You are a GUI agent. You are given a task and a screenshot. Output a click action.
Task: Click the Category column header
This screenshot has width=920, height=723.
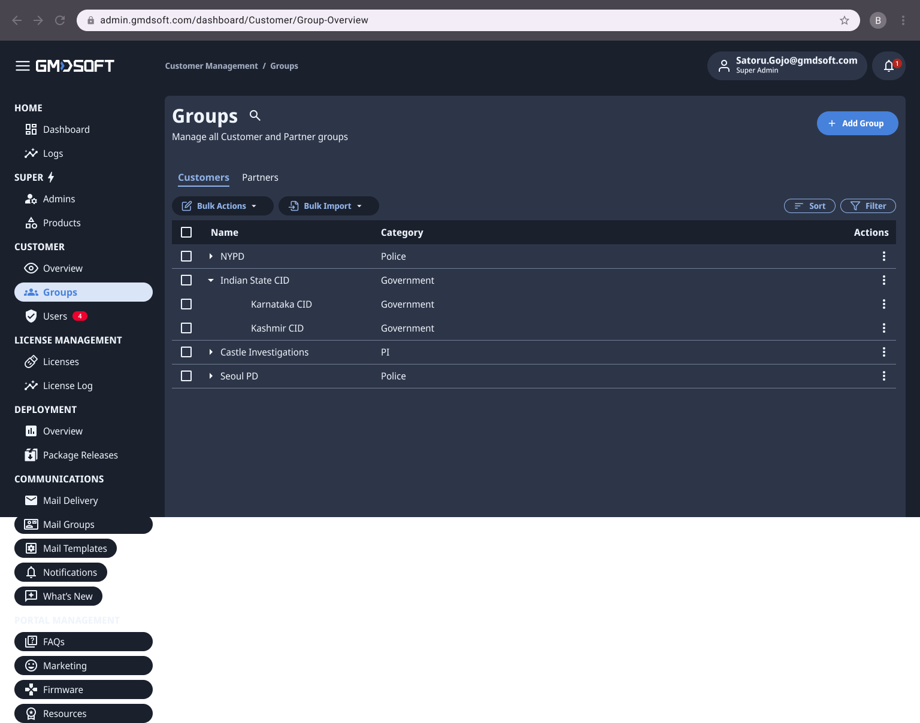(402, 232)
